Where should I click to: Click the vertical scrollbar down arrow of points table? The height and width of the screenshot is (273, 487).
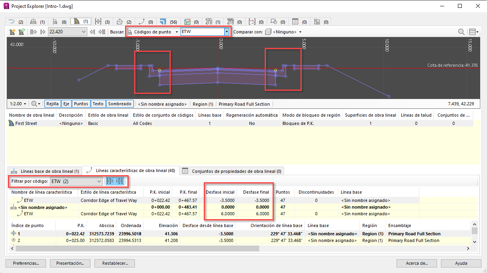(x=474, y=242)
